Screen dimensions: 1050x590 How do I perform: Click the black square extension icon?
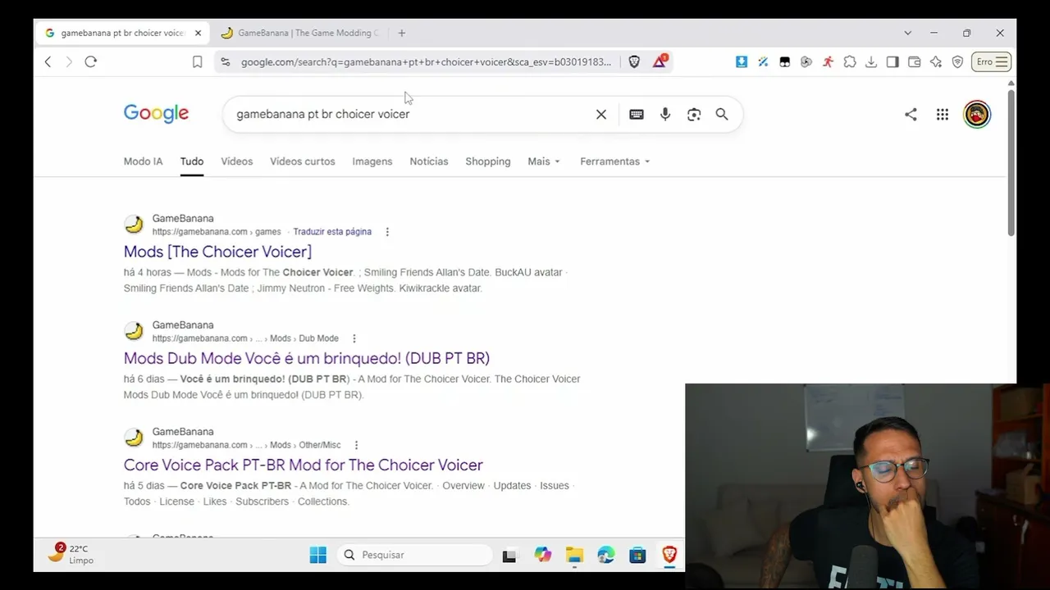(785, 61)
